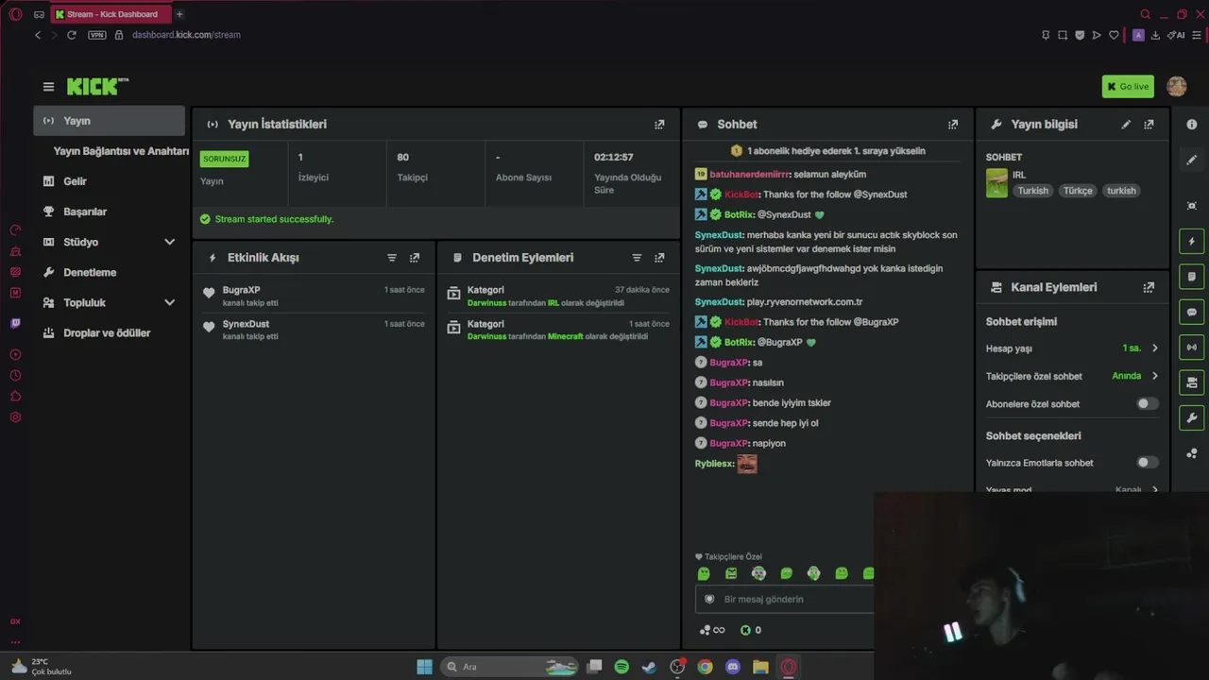Click the Windows Start button

pyautogui.click(x=425, y=667)
